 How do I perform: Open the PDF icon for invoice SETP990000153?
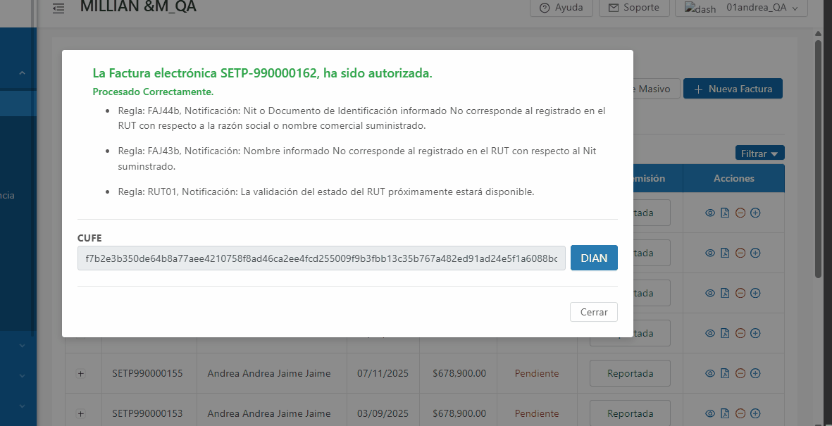click(x=725, y=413)
